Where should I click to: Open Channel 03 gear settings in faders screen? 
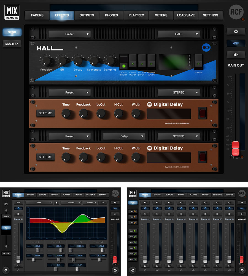point(169,203)
